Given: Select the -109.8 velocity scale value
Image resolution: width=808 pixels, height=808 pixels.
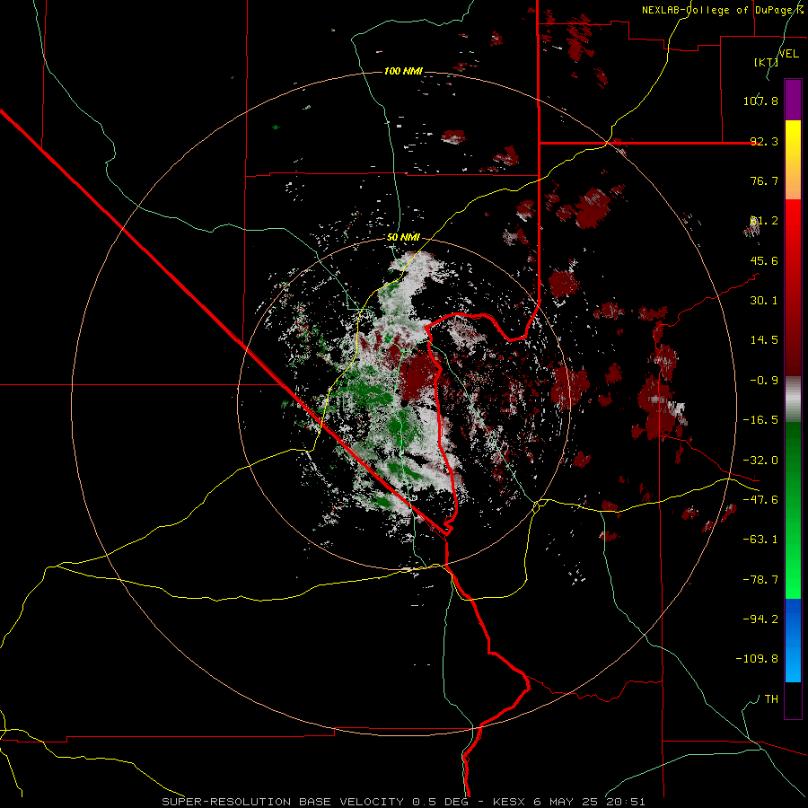Looking at the screenshot, I should 757,659.
